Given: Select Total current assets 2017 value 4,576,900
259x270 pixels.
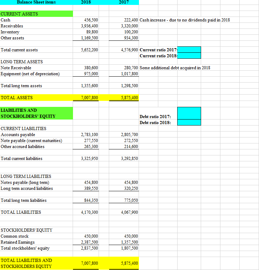Looking at the screenshot, I should (129, 50).
